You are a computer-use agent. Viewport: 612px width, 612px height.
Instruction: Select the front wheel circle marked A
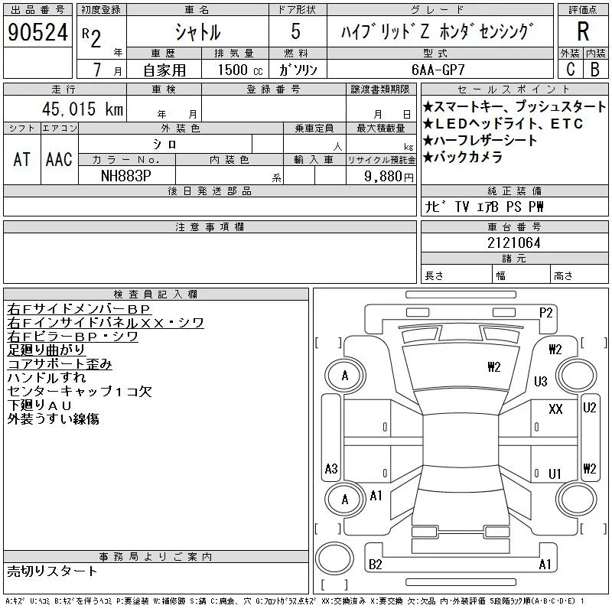click(x=345, y=376)
